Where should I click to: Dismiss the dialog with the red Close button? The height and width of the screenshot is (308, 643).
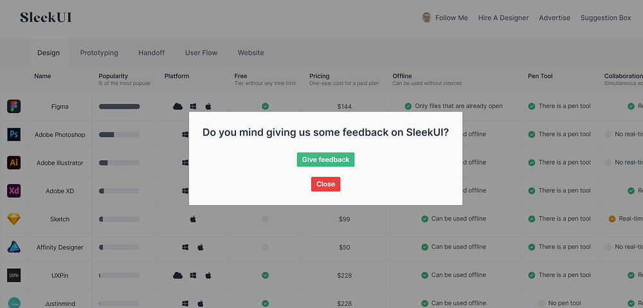tap(325, 184)
